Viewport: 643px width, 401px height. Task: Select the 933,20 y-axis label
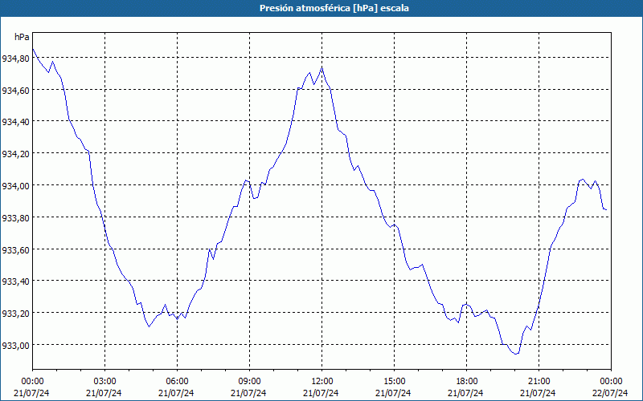point(16,314)
